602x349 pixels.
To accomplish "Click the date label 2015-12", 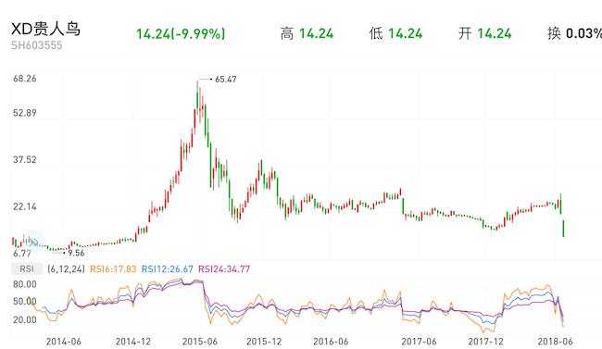I will pos(264,342).
